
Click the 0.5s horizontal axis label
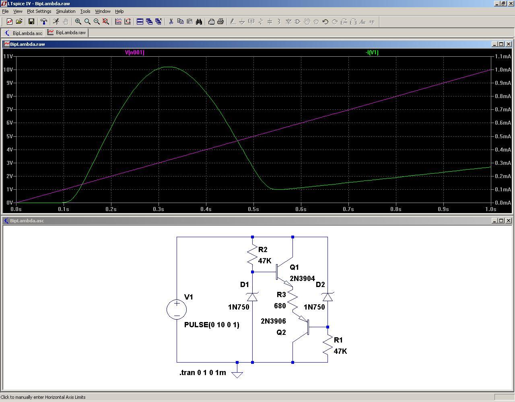click(x=253, y=209)
